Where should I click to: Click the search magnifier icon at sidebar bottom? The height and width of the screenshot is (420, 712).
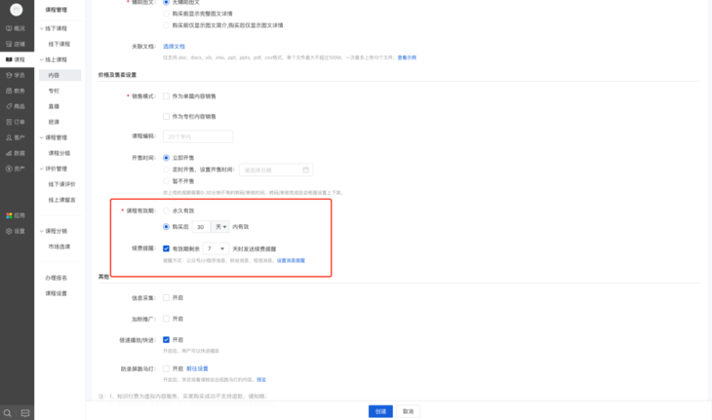coord(8,413)
